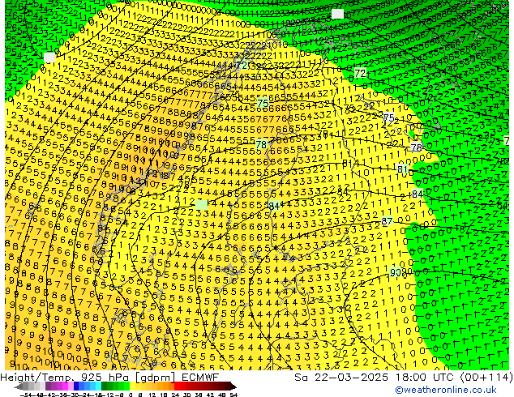Viewport: 514px width, 397px height.
Task: Click the gray left arrow end of legend
Action: click(x=19, y=386)
